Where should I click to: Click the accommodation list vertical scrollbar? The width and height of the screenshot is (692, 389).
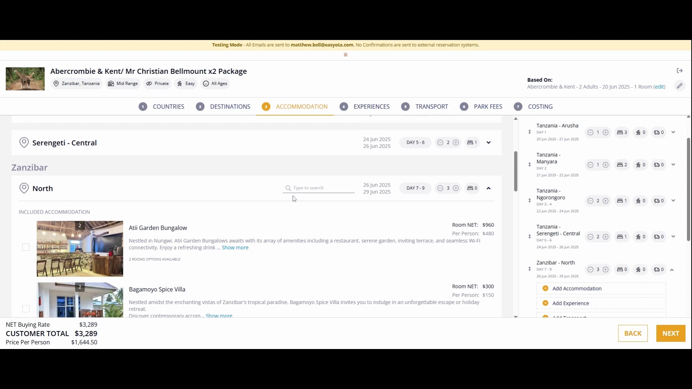coord(516,171)
